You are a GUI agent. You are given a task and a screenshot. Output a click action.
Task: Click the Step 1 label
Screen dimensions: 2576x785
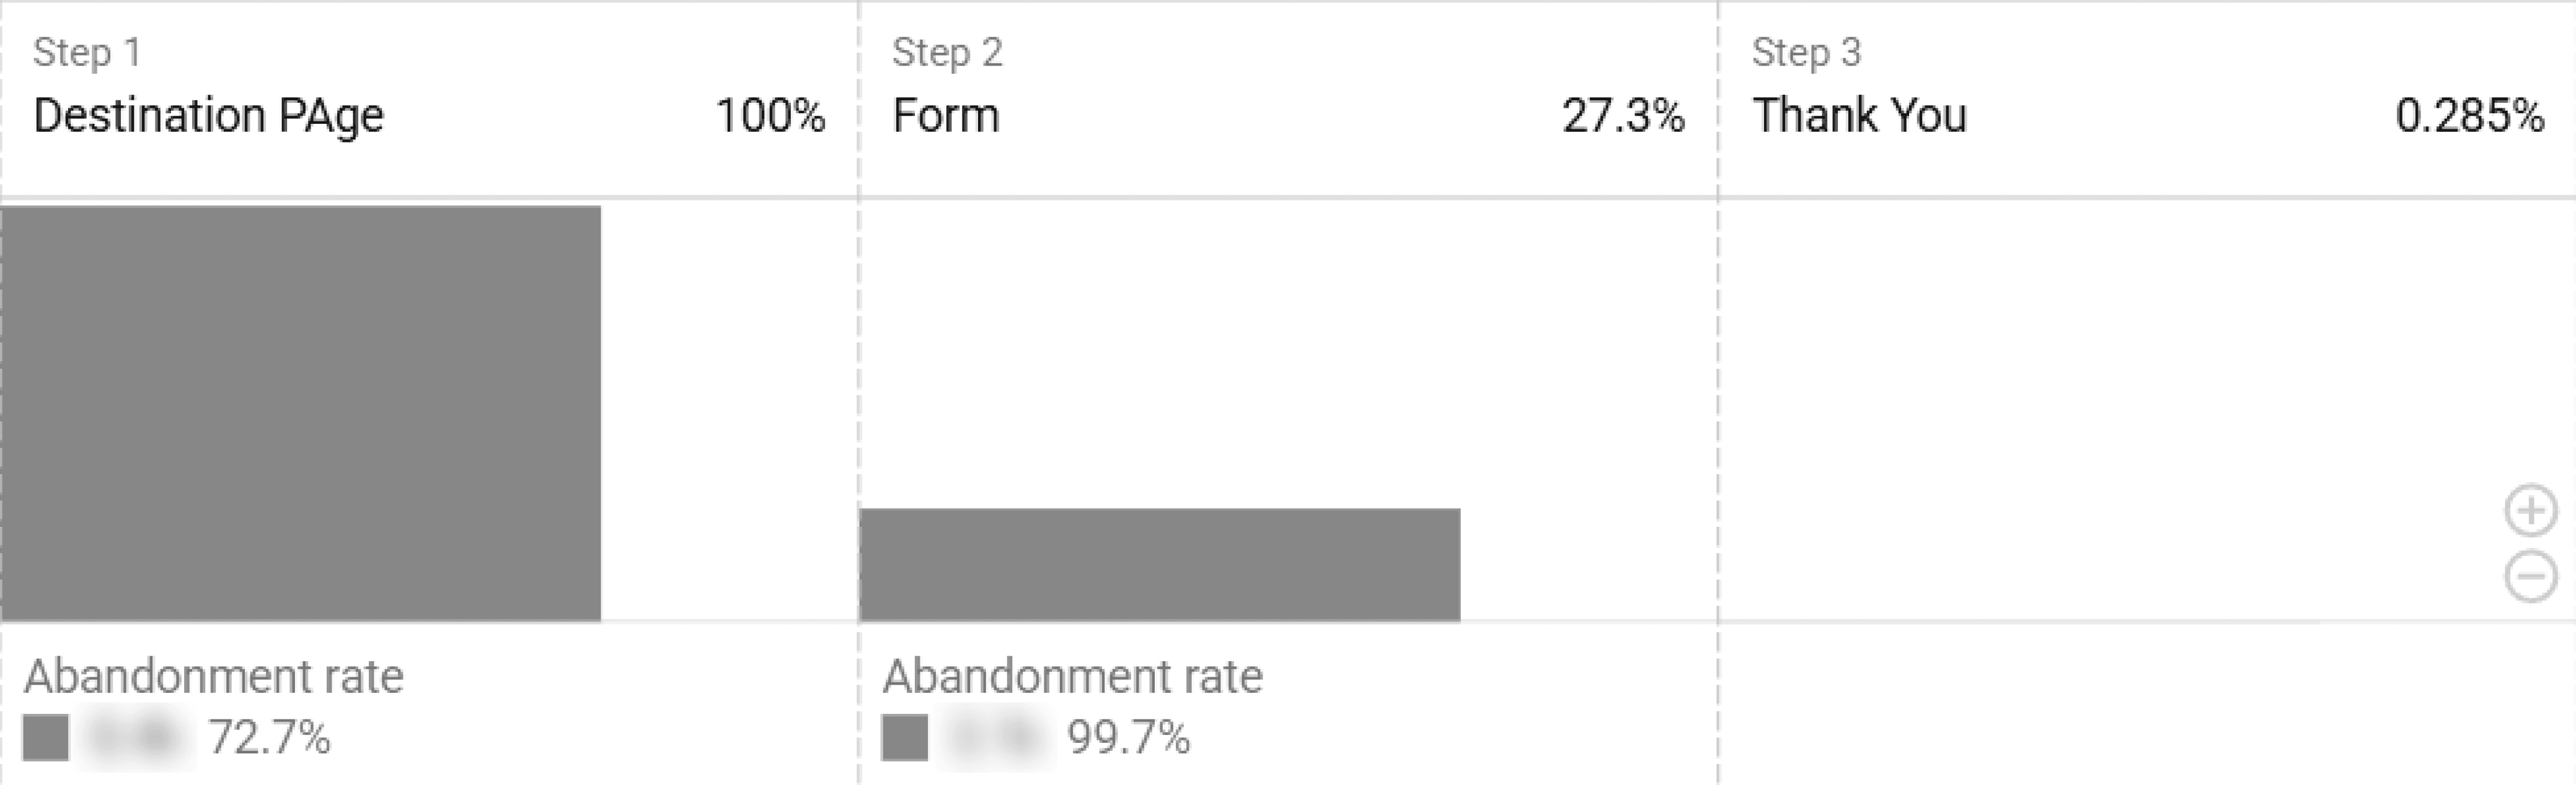87,52
